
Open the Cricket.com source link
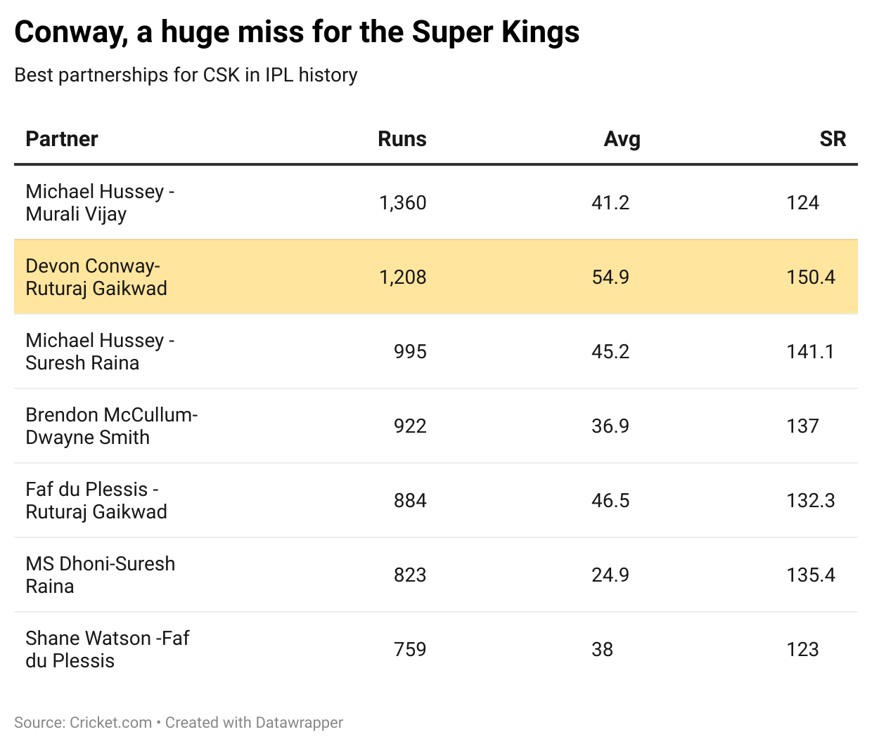(x=110, y=723)
